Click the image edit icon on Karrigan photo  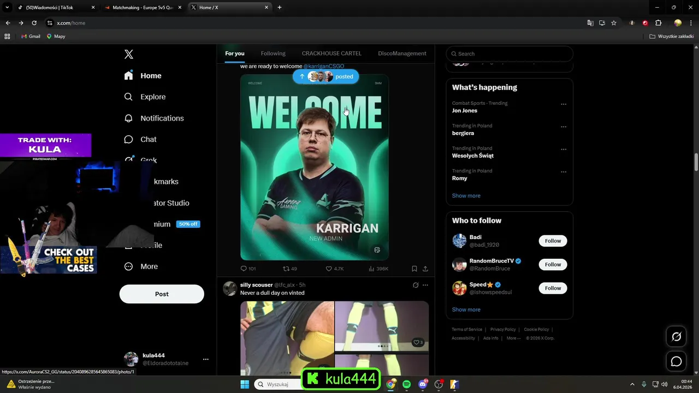pyautogui.click(x=377, y=250)
